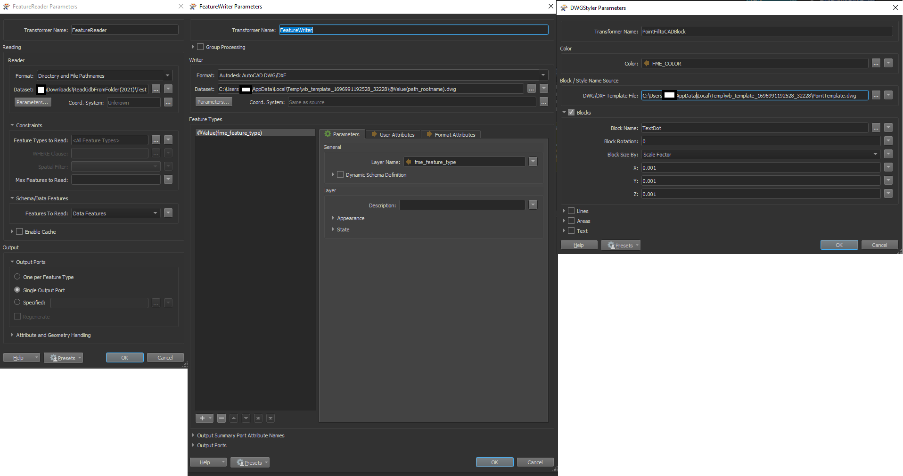This screenshot has width=903, height=476.
Task: Expand Attribute and Geometry Handling section
Action: pos(12,335)
